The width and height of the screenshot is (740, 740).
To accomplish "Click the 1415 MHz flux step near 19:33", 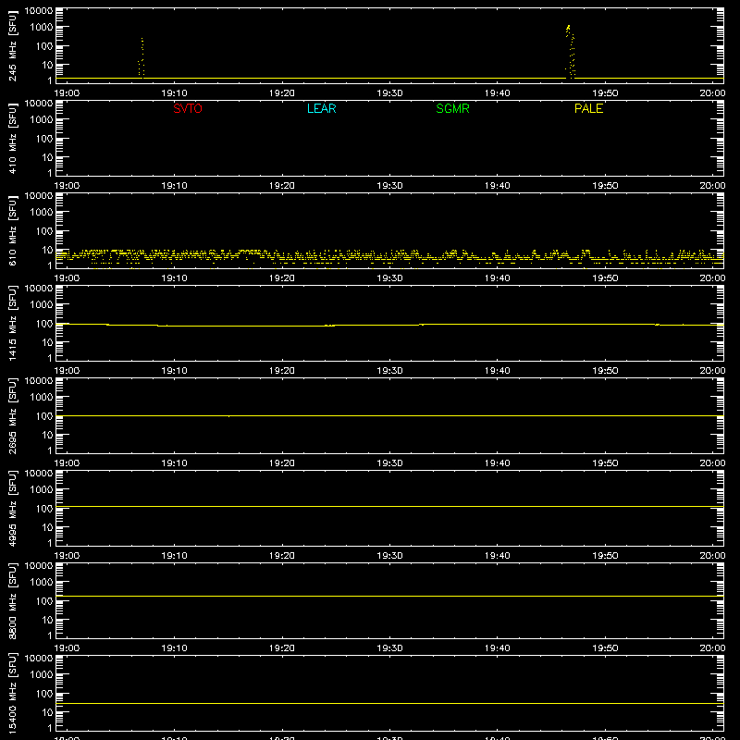I will [x=421, y=325].
